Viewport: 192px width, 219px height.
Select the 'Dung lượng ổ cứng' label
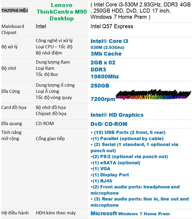pyautogui.click(x=55, y=85)
